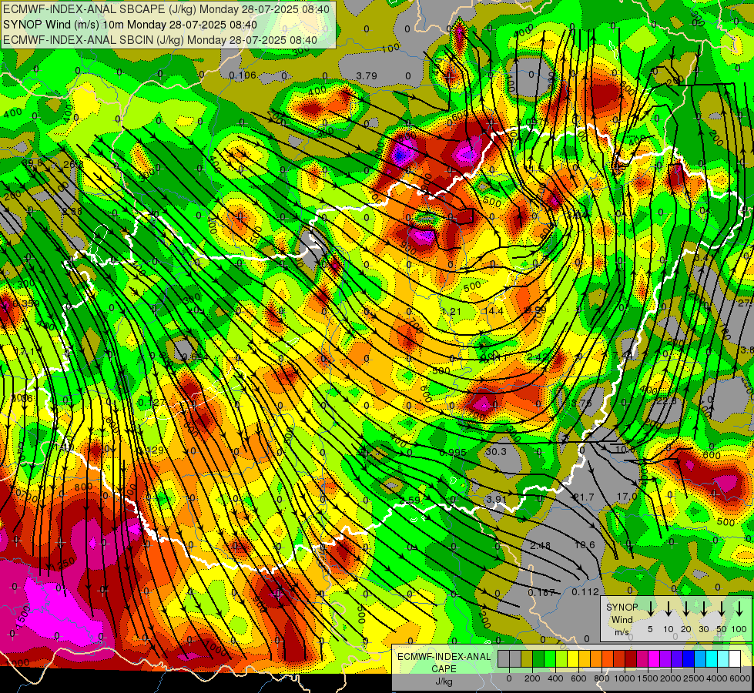
Task: Click the 2000 tick label on the CAPE scale
Action: 670,678
